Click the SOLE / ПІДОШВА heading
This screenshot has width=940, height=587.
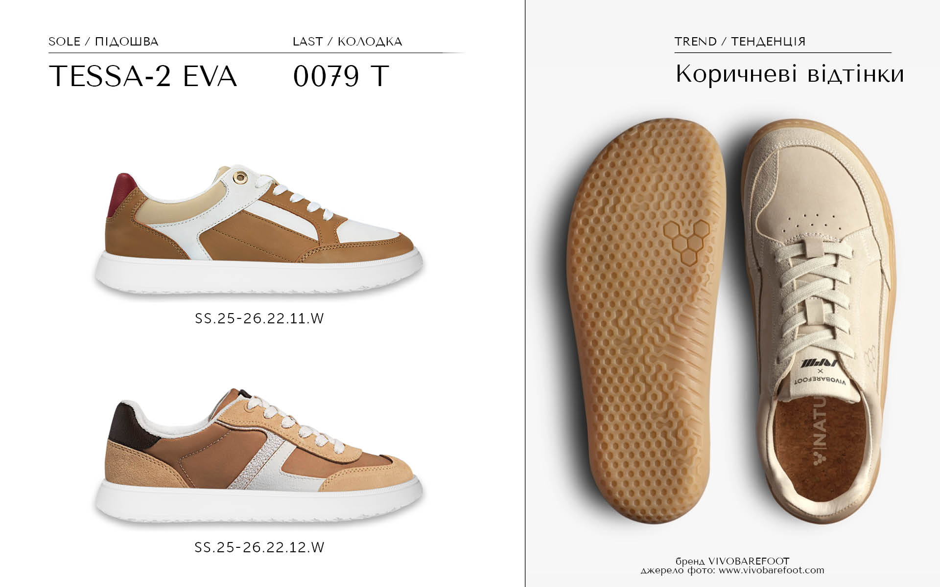[x=103, y=42]
